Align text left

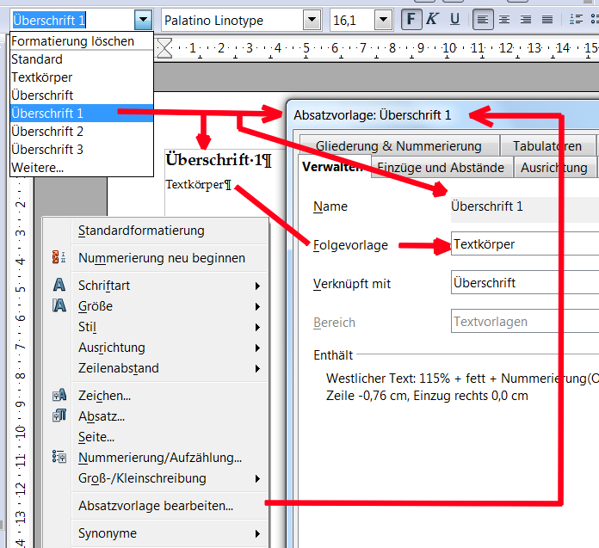tap(484, 20)
